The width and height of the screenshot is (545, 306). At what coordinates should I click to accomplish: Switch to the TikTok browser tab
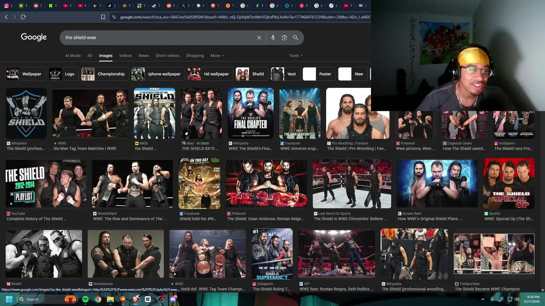tap(109, 6)
